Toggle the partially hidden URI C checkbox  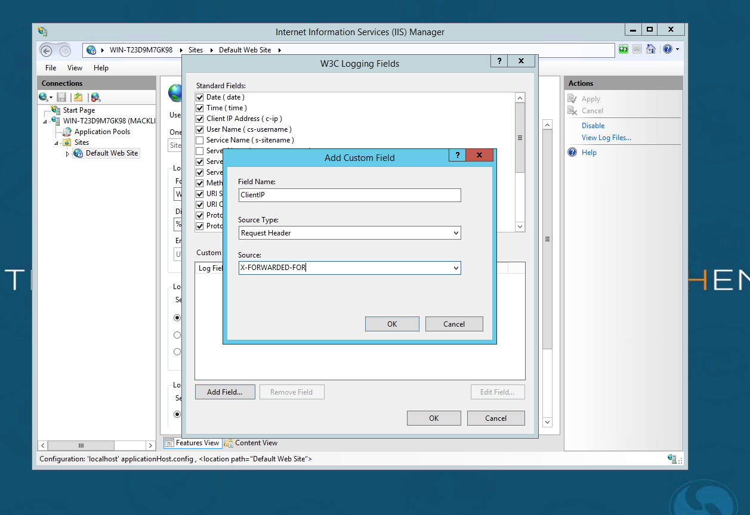pyautogui.click(x=200, y=204)
